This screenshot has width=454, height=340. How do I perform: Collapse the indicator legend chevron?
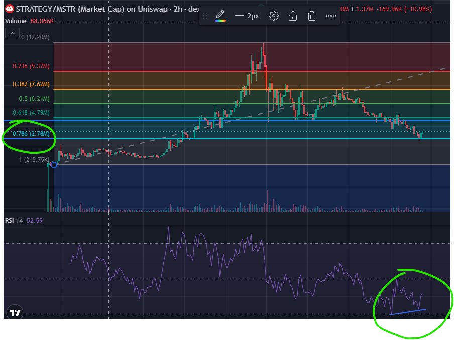click(12, 33)
